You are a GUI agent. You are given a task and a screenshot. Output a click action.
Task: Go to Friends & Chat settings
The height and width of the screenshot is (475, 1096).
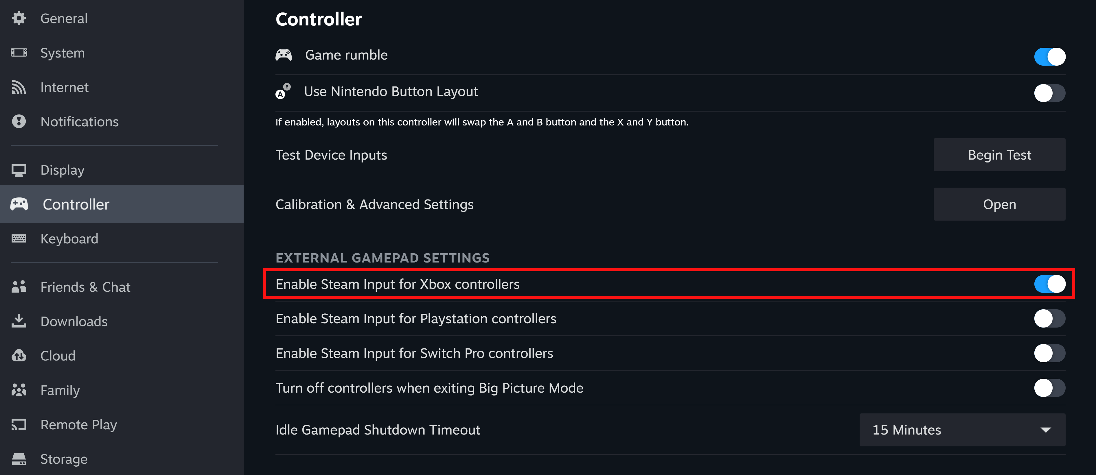[85, 287]
